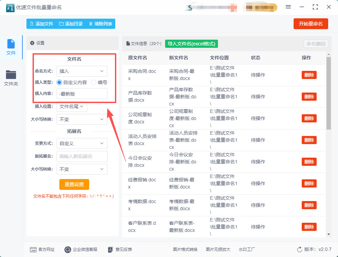
Task: Select the 编号 radio button
Action: [x=94, y=82]
